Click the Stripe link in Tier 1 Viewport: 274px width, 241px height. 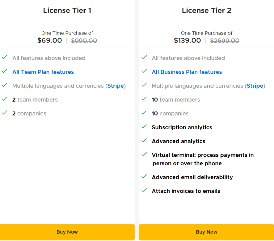116,86
